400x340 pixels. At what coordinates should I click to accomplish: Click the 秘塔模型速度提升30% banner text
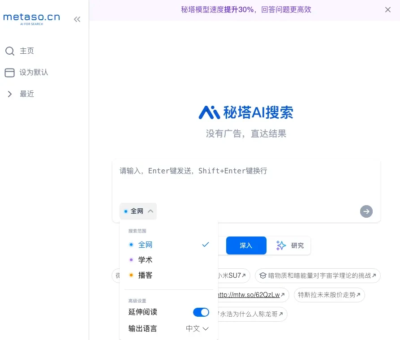tap(246, 10)
